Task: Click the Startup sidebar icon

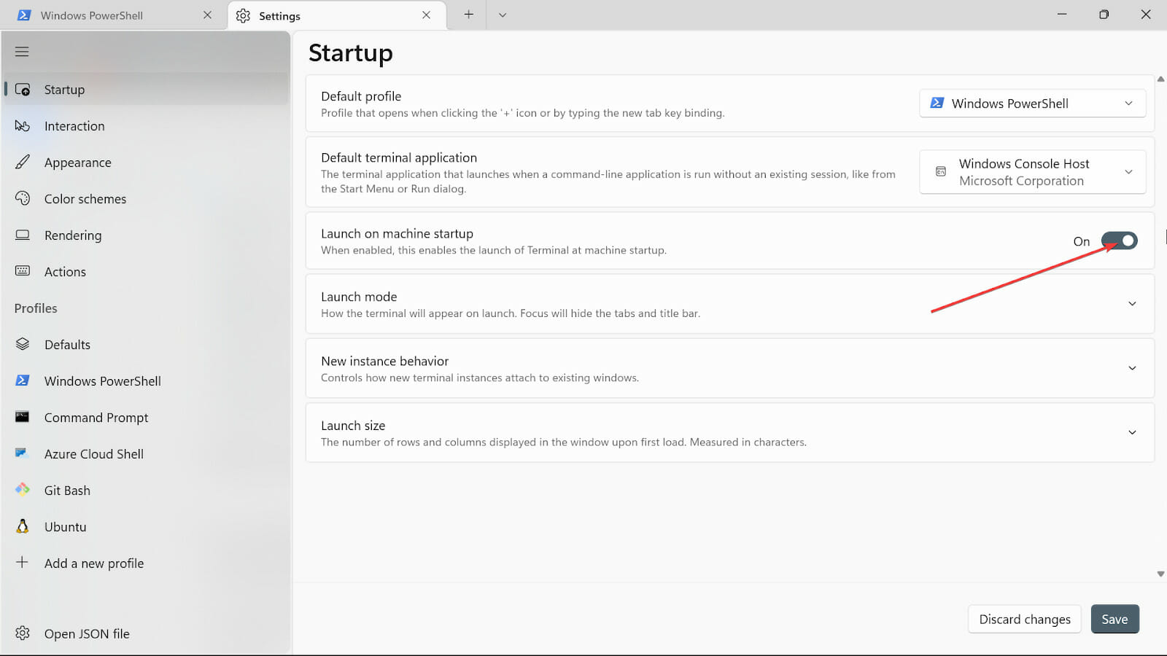Action: pyautogui.click(x=23, y=90)
